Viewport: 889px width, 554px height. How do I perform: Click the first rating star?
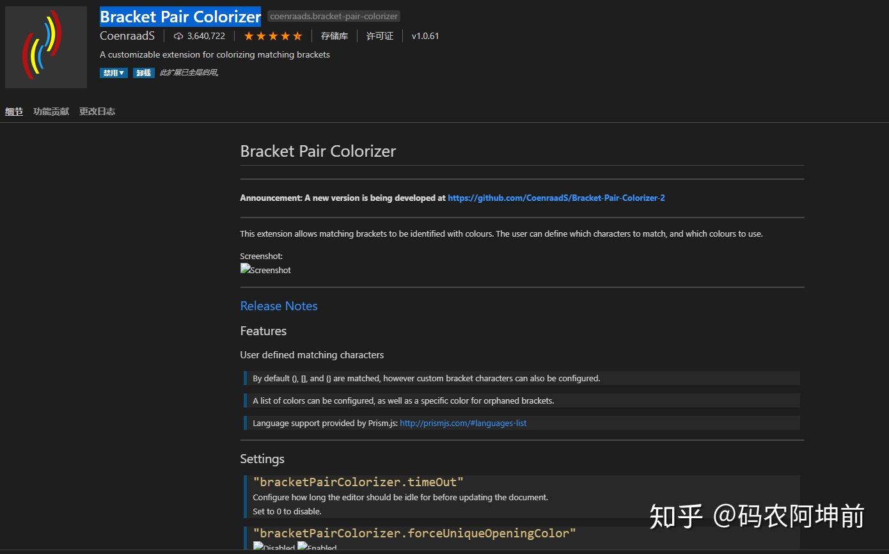[249, 36]
